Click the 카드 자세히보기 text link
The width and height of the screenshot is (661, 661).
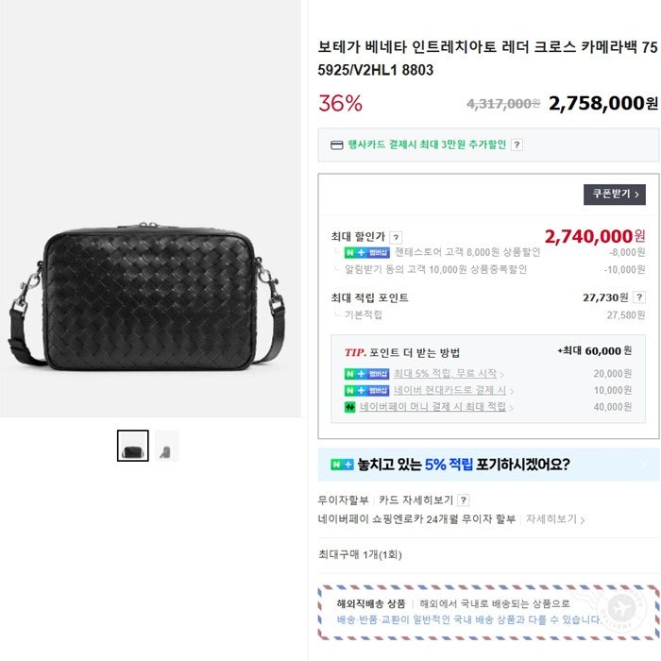415,500
